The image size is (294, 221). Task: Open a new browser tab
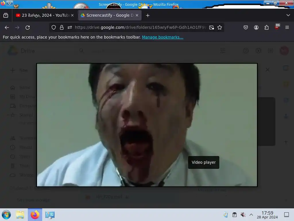148,16
